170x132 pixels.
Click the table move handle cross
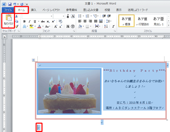[33, 60]
